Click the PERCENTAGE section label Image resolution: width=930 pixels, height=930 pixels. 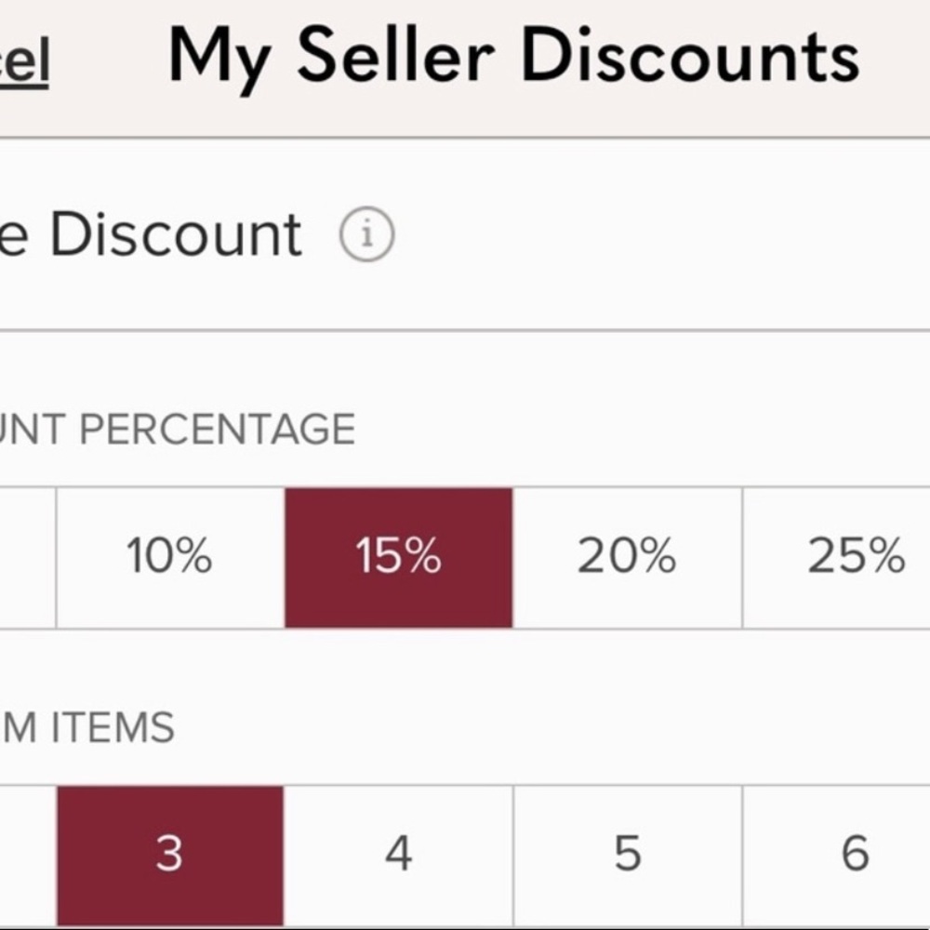point(216,430)
